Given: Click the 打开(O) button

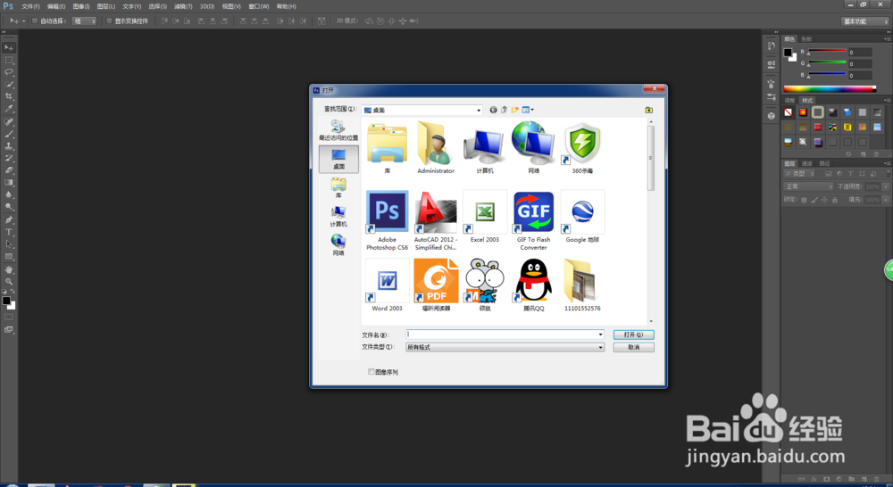Looking at the screenshot, I should click(633, 334).
